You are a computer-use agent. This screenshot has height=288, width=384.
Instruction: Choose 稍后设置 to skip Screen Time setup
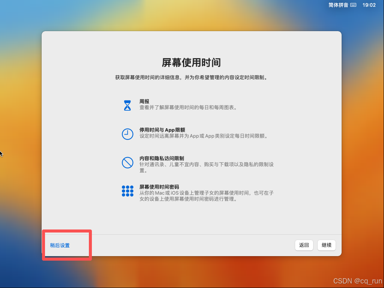[x=60, y=245]
